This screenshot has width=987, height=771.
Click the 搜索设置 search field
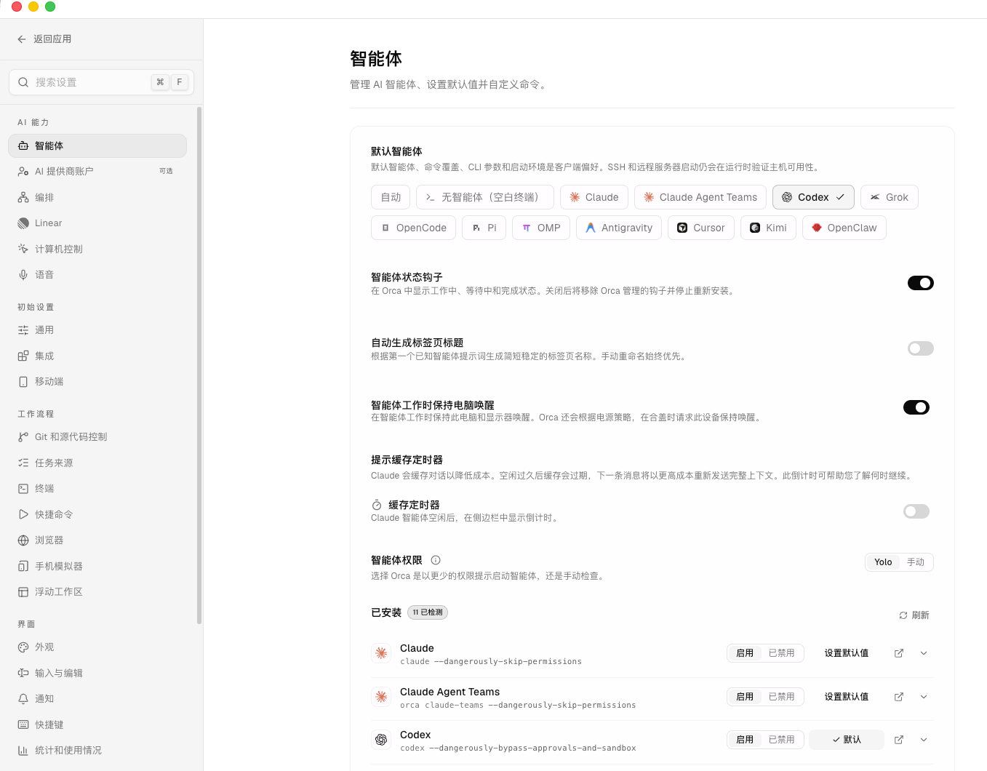pyautogui.click(x=101, y=82)
